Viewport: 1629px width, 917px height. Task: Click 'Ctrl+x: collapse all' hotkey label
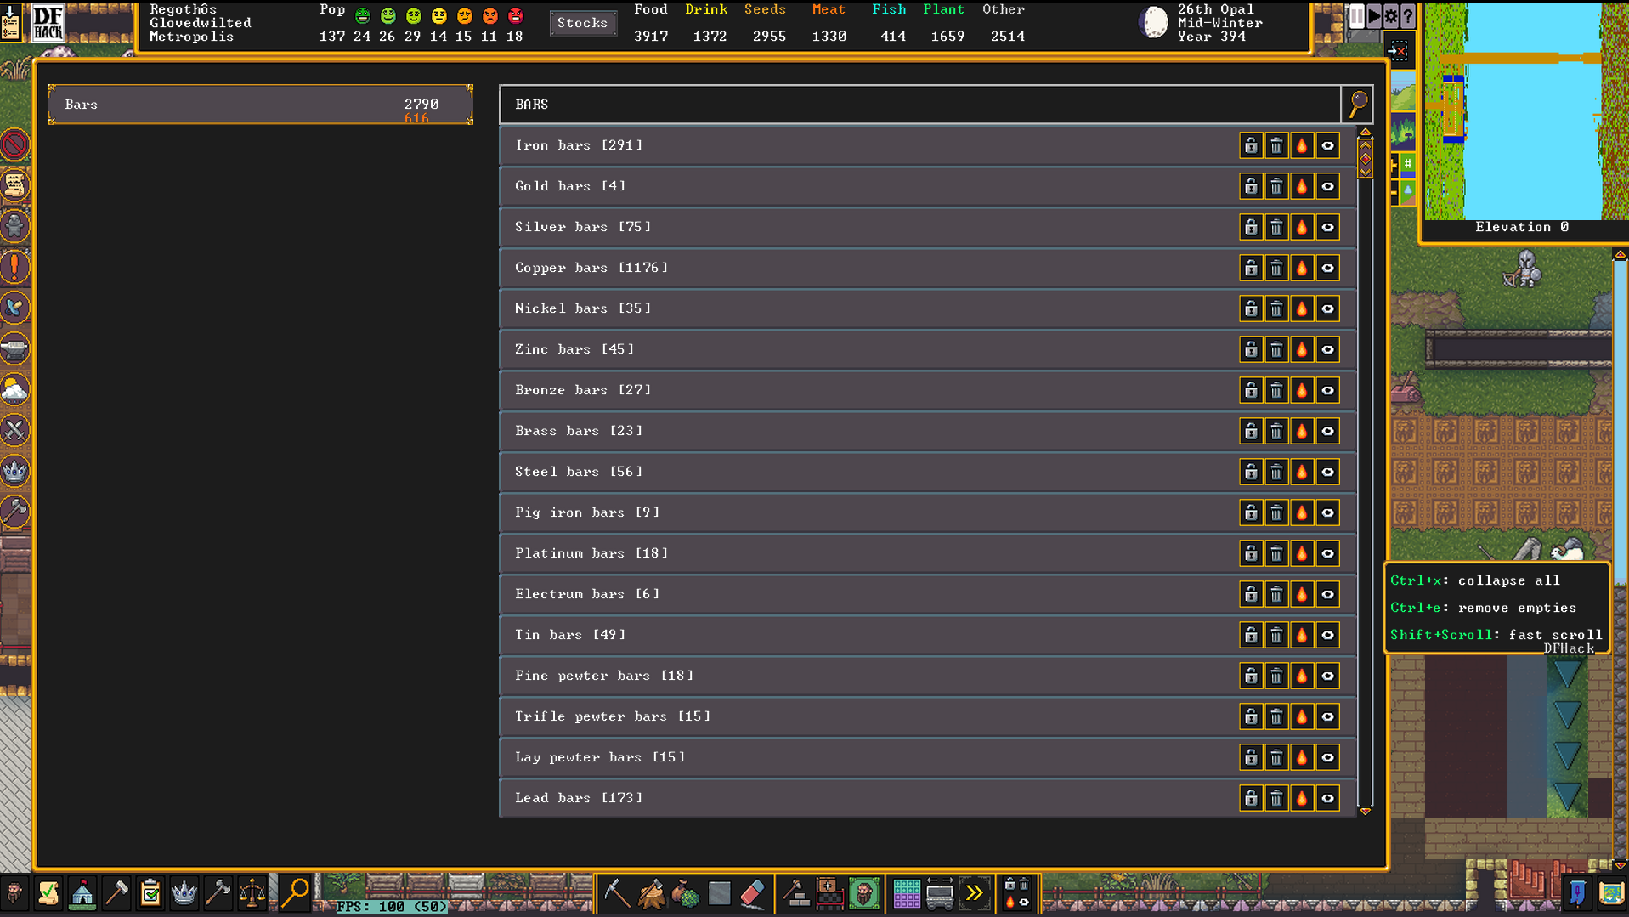point(1475,580)
